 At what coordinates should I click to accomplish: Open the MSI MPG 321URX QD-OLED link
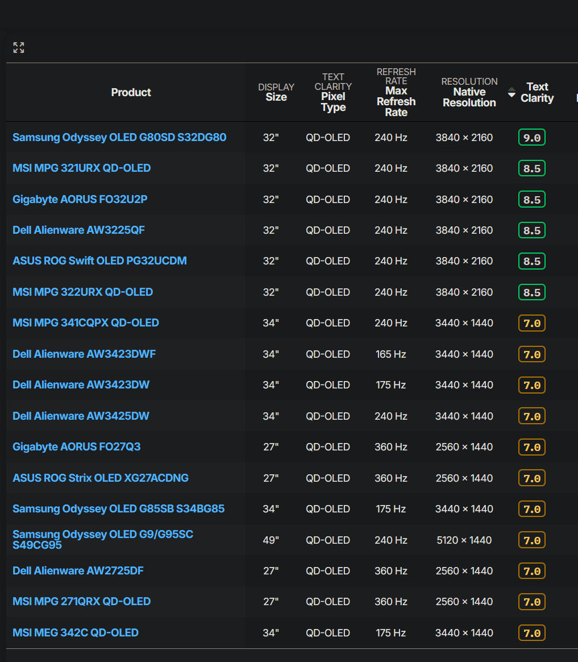82,168
